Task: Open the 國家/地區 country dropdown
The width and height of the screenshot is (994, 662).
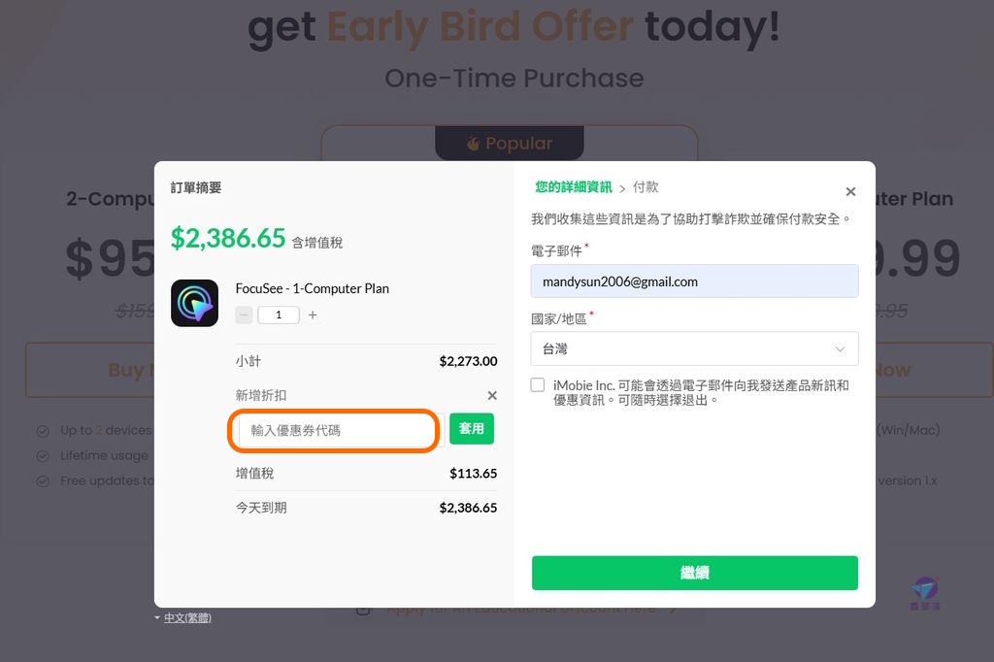Action: pos(695,348)
